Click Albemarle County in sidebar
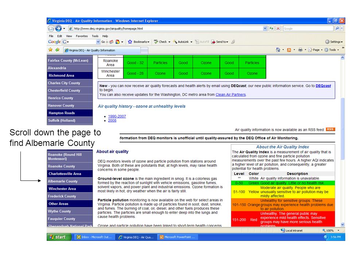 (70, 181)
